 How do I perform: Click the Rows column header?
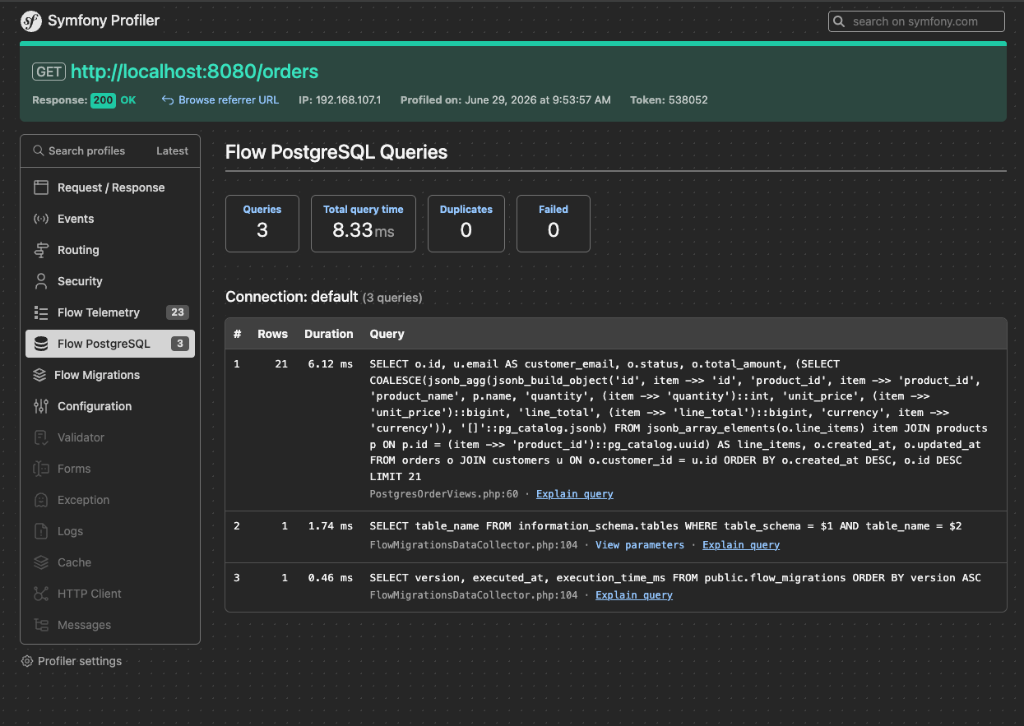tap(272, 334)
